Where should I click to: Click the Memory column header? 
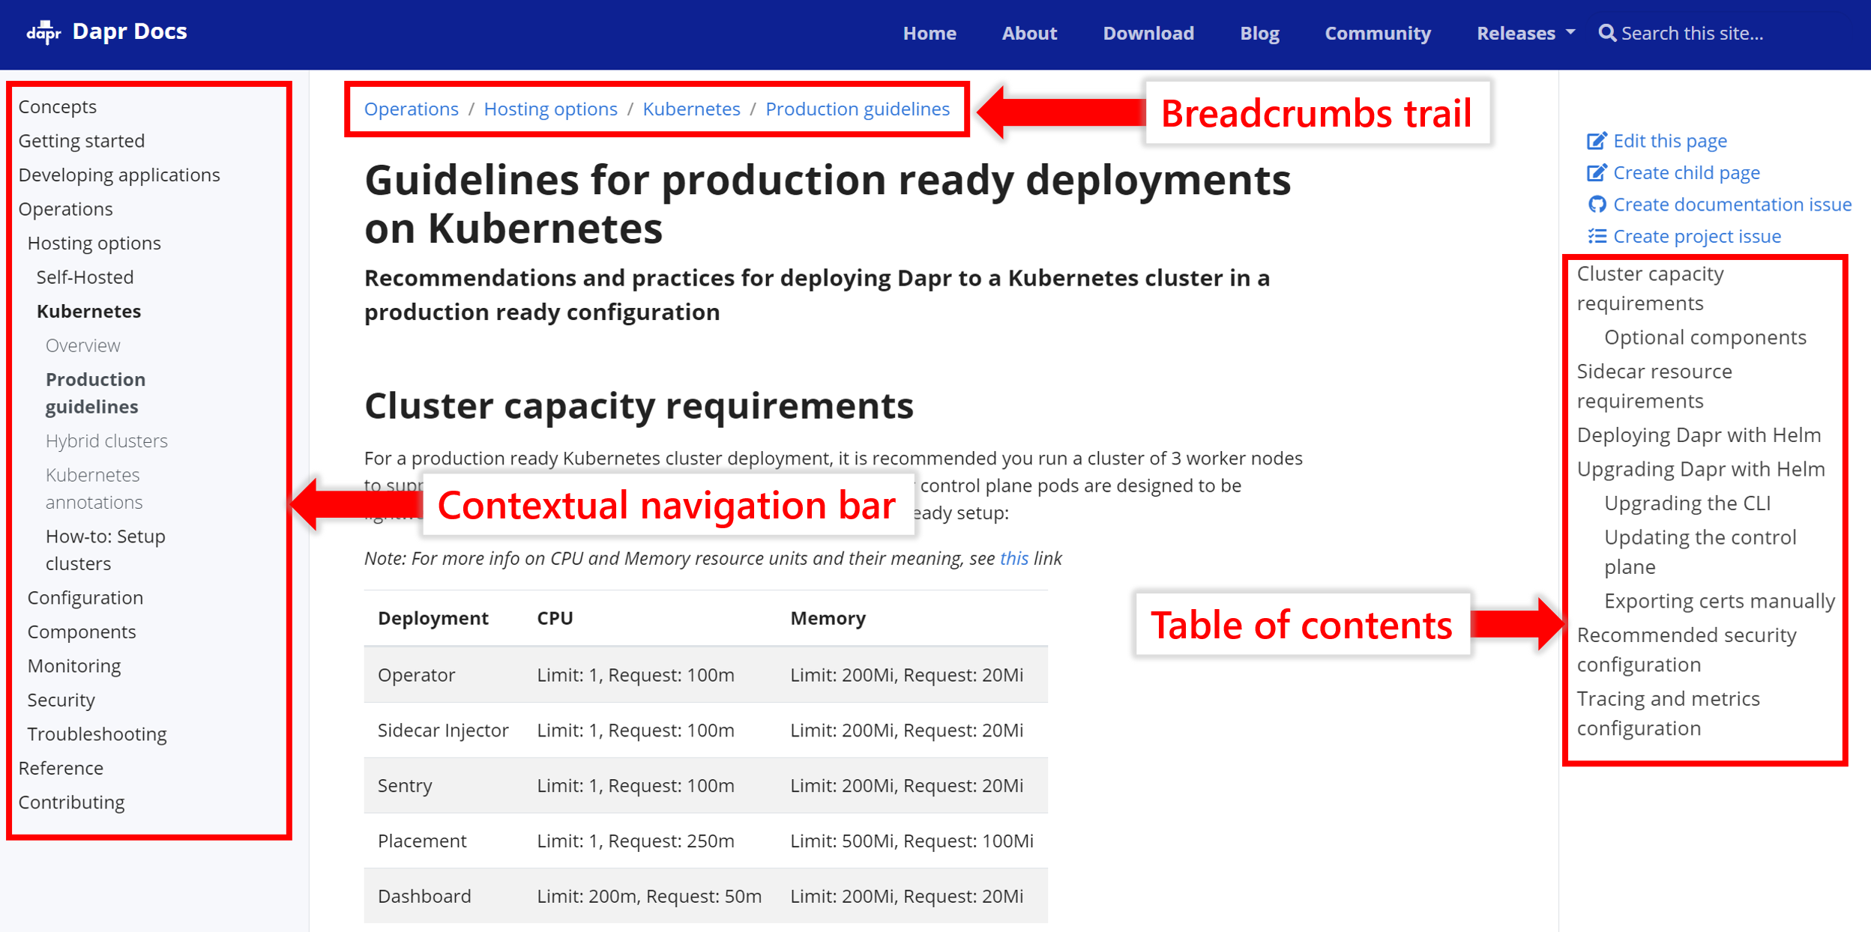(x=828, y=618)
